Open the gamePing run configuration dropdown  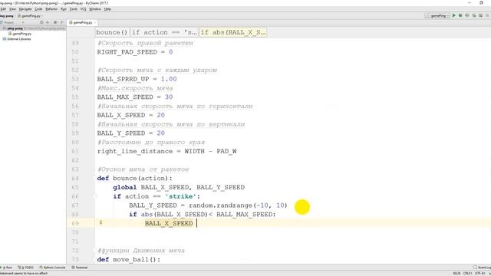437,15
